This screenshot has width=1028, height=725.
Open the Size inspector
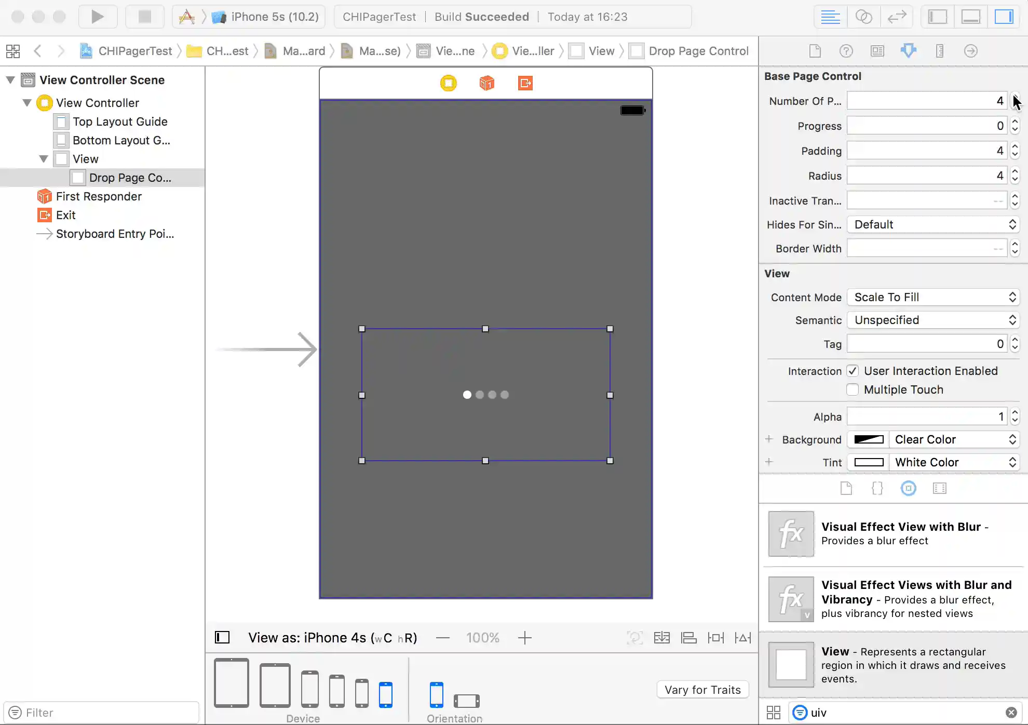[x=939, y=51]
